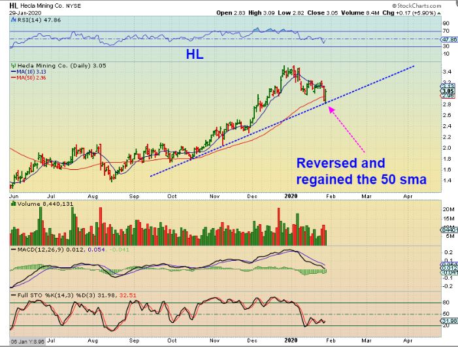This screenshot has height=347, width=458.
Task: Click the 32.51 %D value in legend
Action: click(x=127, y=295)
